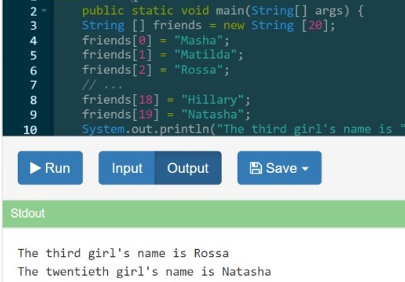Open the Save dropdown caret
The width and height of the screenshot is (405, 282).
pyautogui.click(x=306, y=169)
